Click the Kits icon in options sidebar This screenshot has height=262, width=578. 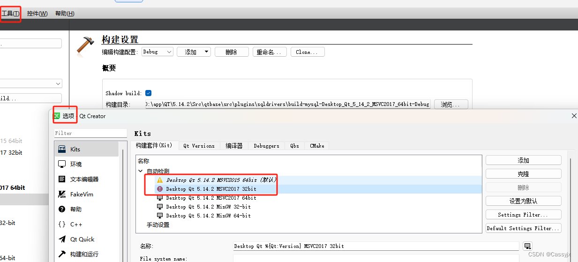[x=62, y=149]
